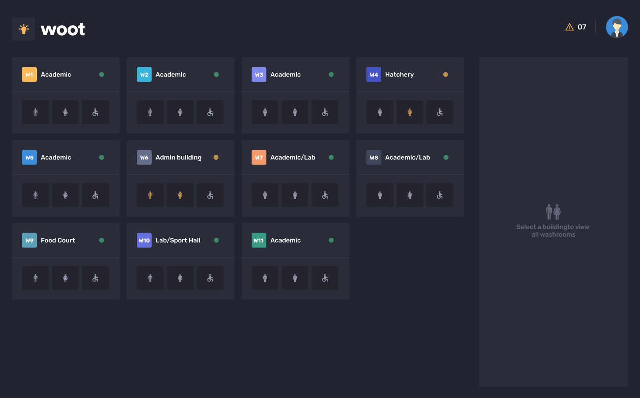
Task: Select the accessible washroom icon in W9 Food Court
Action: (95, 278)
